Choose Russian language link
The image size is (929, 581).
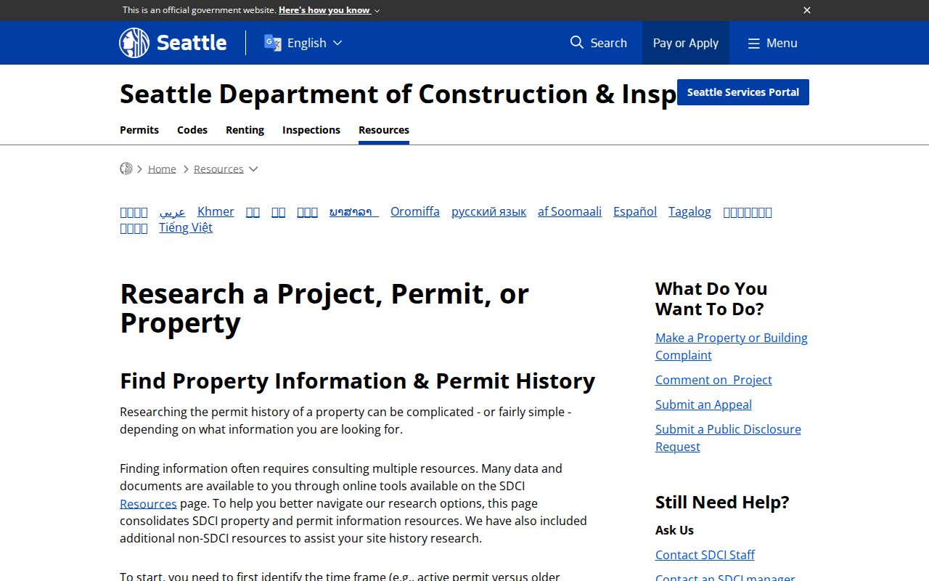click(x=488, y=211)
